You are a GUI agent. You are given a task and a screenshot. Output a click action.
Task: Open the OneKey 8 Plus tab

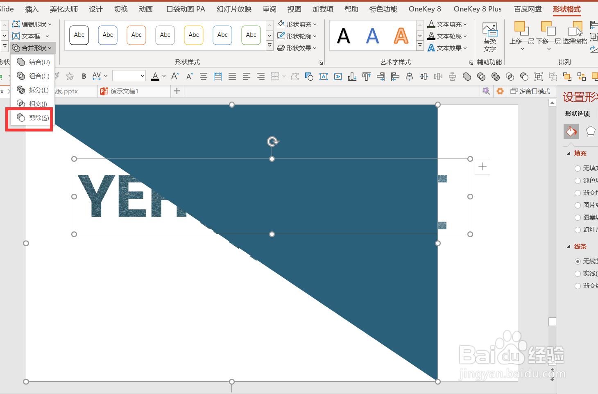478,9
